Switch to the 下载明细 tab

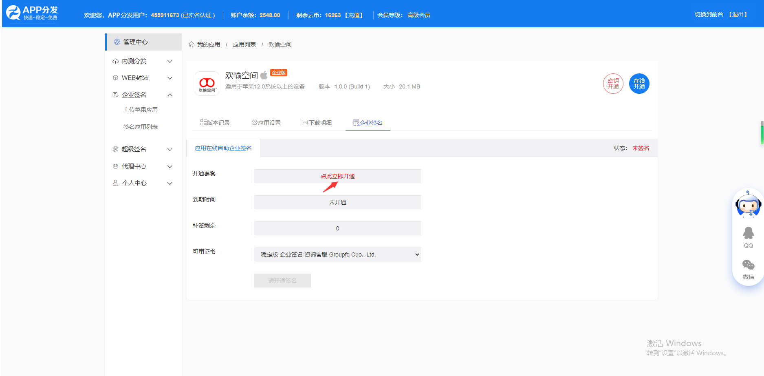click(317, 123)
